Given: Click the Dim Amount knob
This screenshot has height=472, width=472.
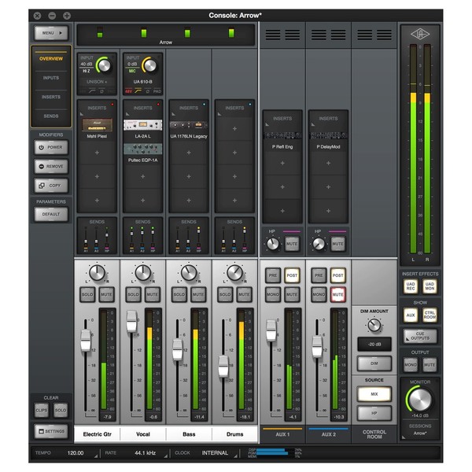Looking at the screenshot, I should pos(374,325).
